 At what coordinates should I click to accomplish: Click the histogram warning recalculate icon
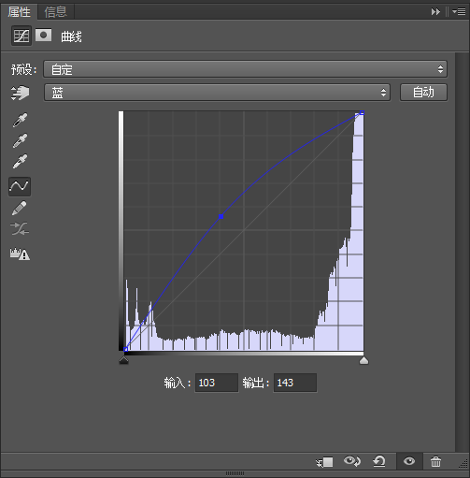click(x=20, y=253)
